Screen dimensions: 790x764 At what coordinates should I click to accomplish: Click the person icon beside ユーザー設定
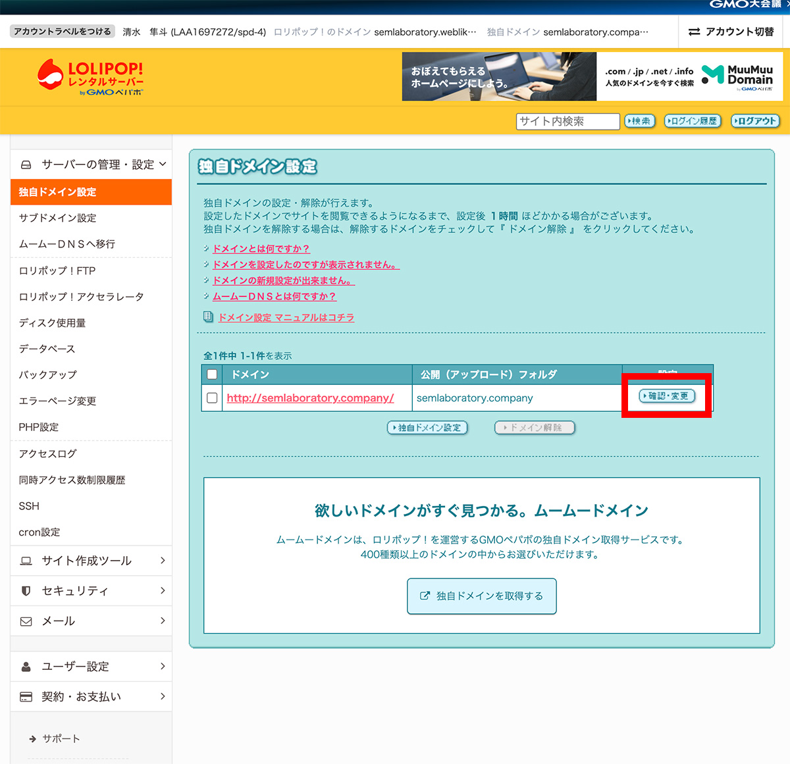pyautogui.click(x=24, y=666)
